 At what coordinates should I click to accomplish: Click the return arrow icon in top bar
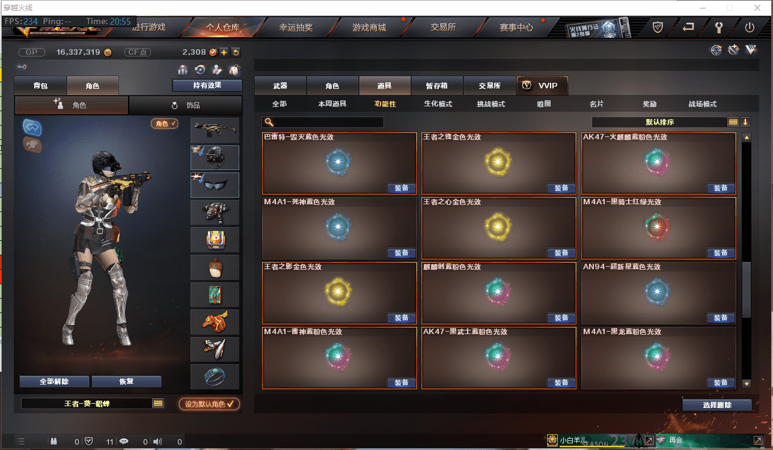point(688,28)
